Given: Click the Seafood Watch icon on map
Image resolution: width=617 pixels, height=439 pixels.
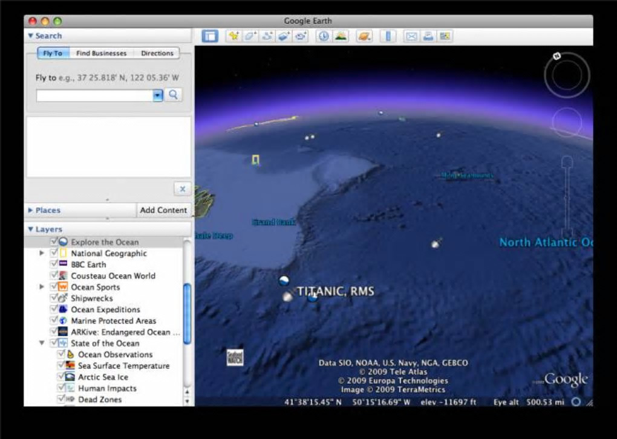Looking at the screenshot, I should click(235, 357).
